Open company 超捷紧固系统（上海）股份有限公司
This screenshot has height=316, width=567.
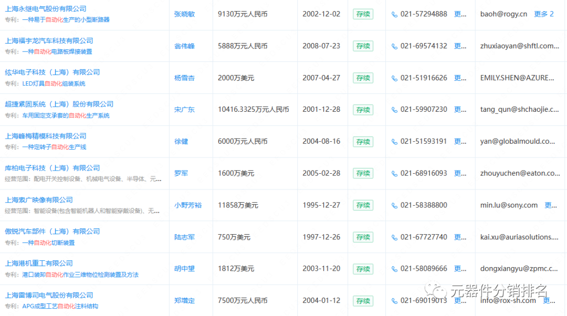[x=59, y=104]
